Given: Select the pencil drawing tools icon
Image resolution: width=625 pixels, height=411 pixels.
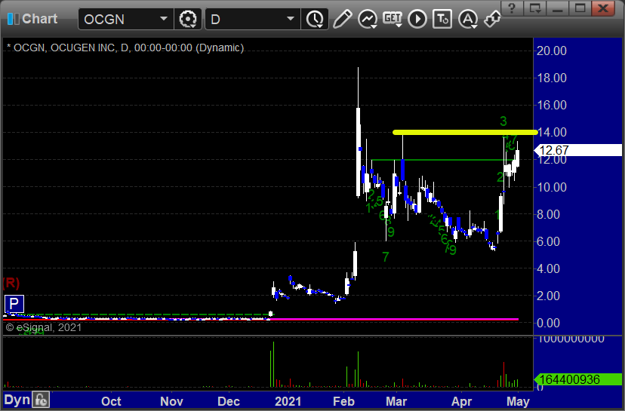Looking at the screenshot, I should pyautogui.click(x=343, y=19).
